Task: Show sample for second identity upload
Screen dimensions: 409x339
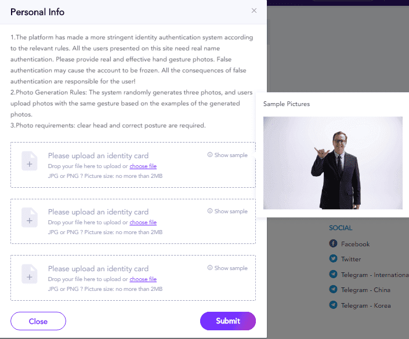Action: pos(227,212)
